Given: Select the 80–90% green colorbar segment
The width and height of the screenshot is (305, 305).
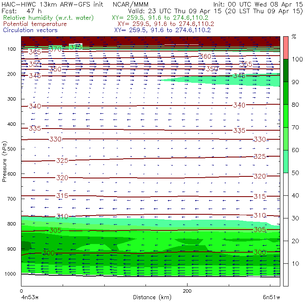Looking at the screenshot, I should point(286,93).
